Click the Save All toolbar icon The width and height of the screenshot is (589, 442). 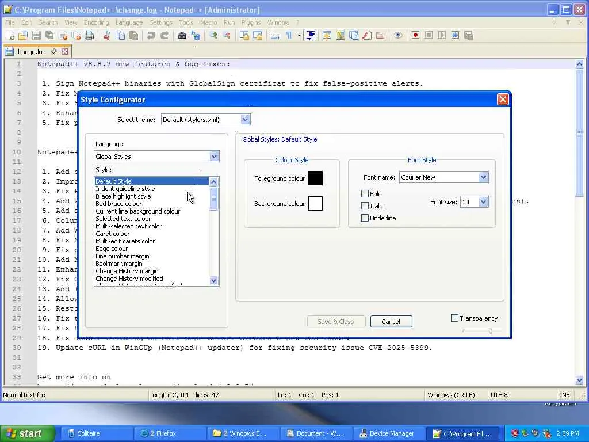tap(49, 35)
